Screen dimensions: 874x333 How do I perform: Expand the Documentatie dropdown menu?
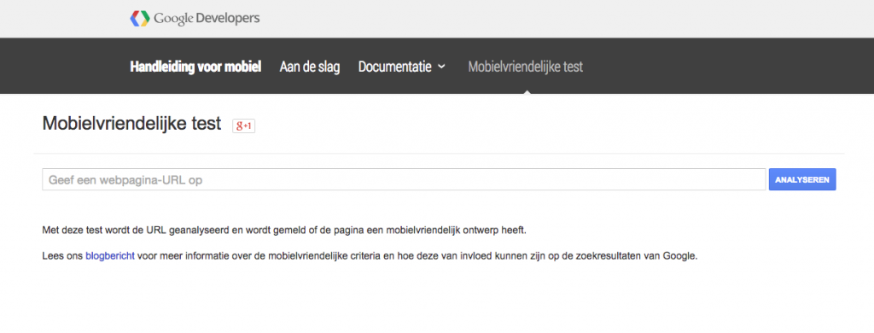coord(402,67)
